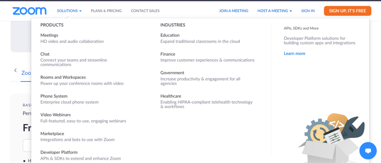The height and width of the screenshot is (163, 381).
Task: Select Finance industry
Action: pos(168,54)
